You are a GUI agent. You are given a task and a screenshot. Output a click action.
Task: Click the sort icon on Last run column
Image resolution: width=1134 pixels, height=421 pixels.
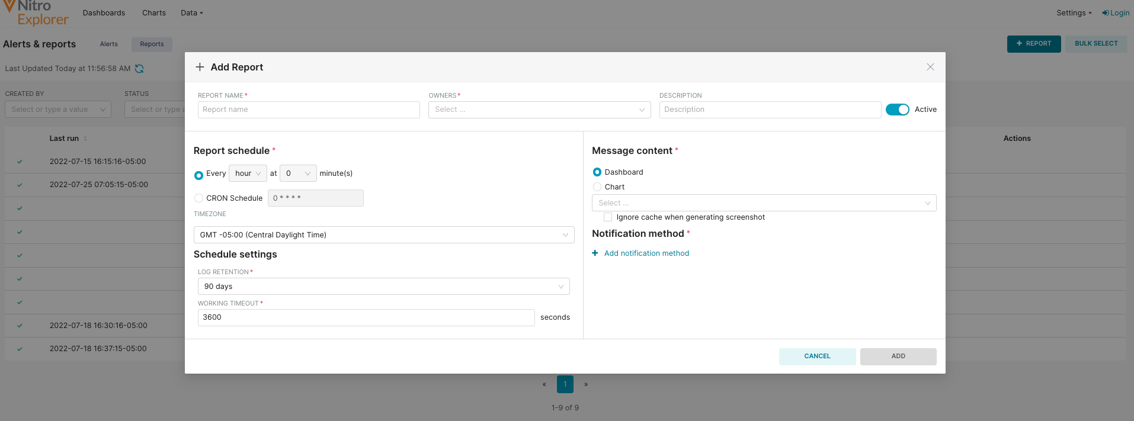tap(85, 139)
